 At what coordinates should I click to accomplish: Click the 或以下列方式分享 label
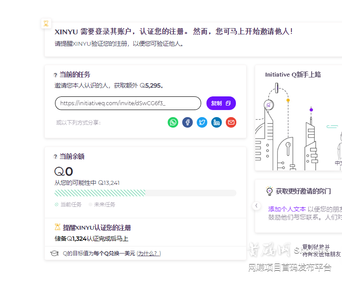click(78, 123)
